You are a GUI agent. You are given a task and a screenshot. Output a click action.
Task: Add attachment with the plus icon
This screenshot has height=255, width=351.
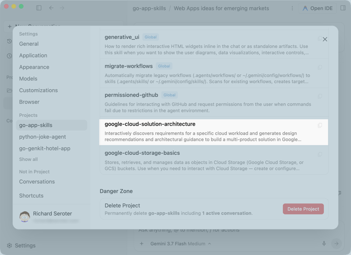pyautogui.click(x=141, y=243)
